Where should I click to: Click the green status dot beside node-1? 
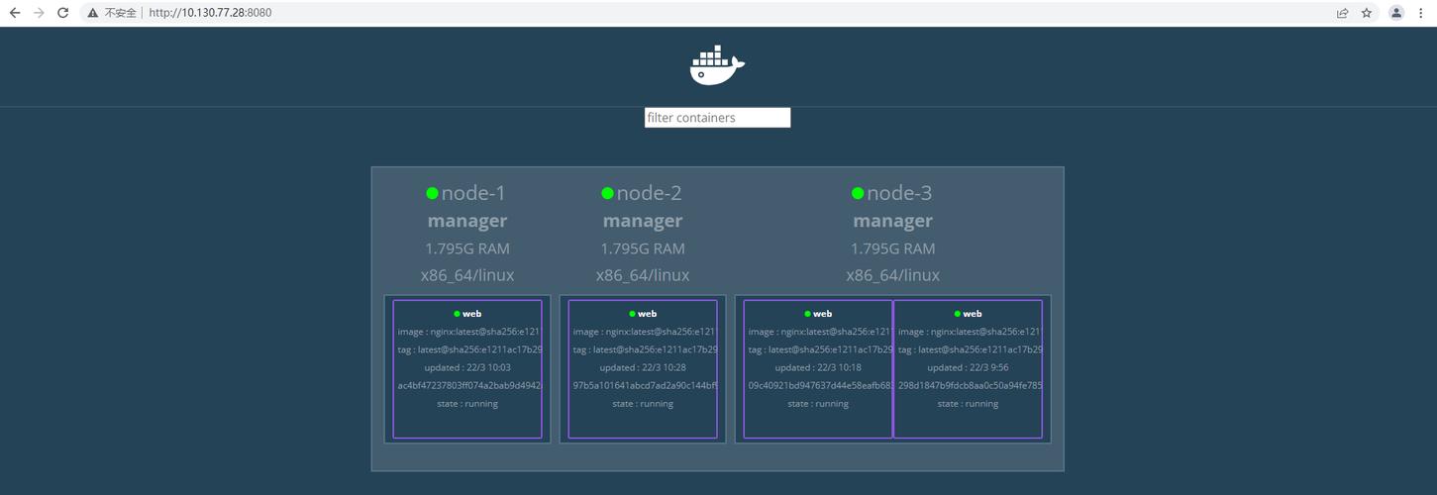point(432,193)
